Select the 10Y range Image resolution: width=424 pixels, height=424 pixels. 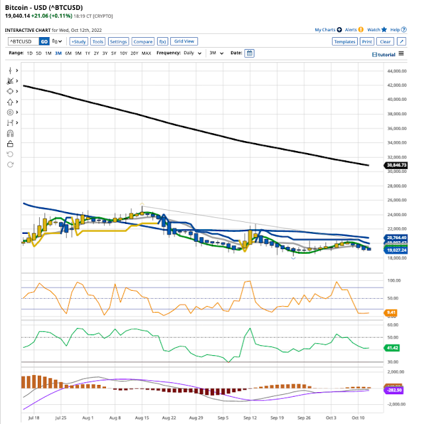(123, 53)
